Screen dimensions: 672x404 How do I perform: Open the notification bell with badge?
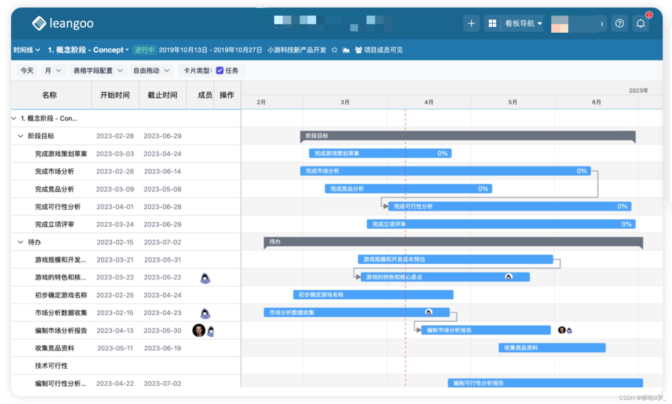641,23
